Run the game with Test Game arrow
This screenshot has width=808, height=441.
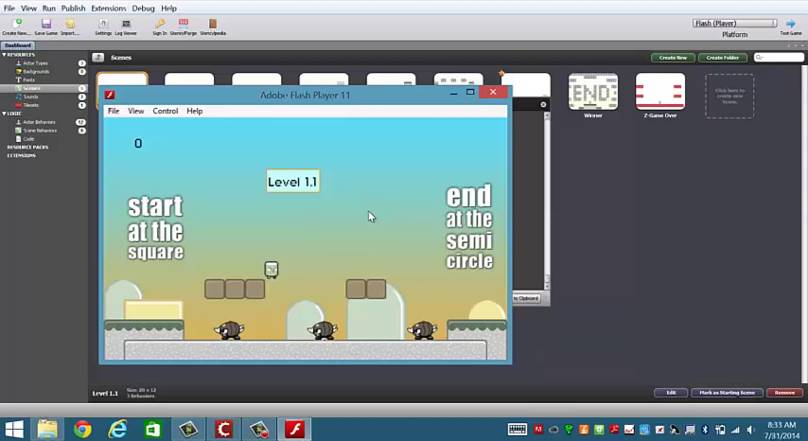point(791,27)
